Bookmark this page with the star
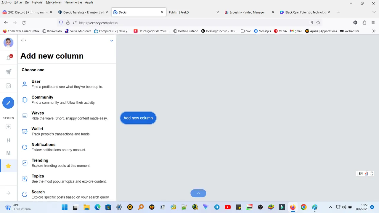This screenshot has height=213, width=379. click(318, 23)
